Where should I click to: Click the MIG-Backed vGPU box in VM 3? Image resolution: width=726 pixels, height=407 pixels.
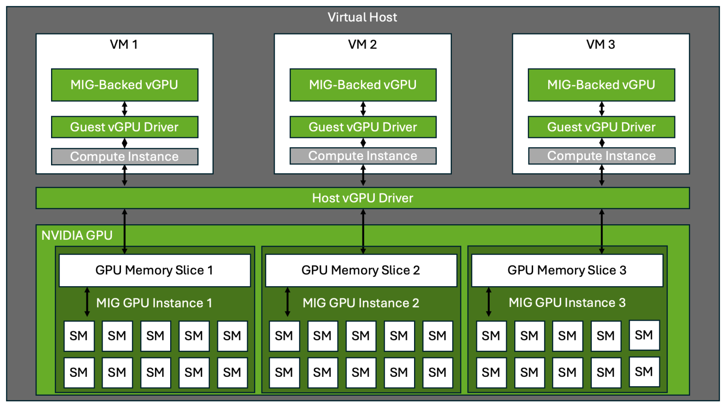pos(601,85)
